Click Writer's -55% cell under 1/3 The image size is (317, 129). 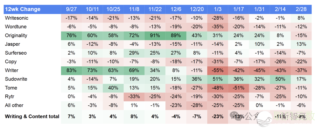pos(217,70)
